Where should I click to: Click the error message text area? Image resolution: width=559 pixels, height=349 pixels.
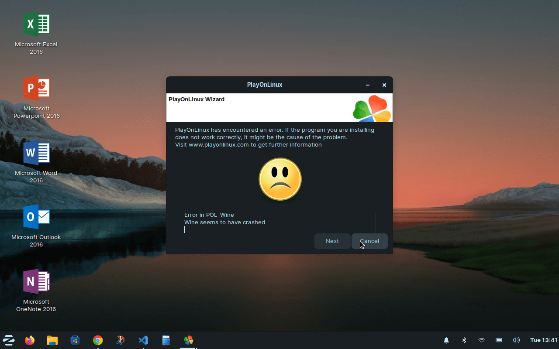point(279,222)
